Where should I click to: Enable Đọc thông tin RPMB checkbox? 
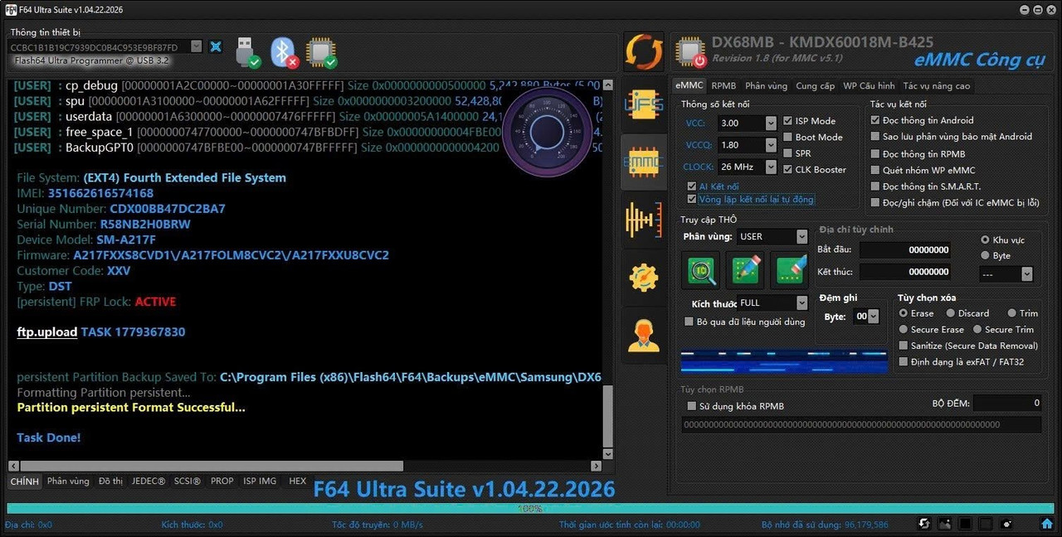point(875,153)
